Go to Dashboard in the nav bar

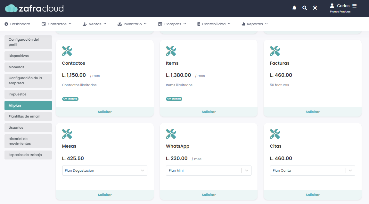tap(17, 24)
